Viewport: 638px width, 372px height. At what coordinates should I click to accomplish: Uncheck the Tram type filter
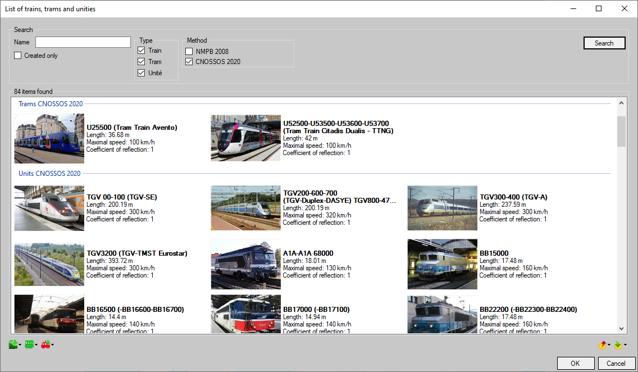pyautogui.click(x=141, y=61)
